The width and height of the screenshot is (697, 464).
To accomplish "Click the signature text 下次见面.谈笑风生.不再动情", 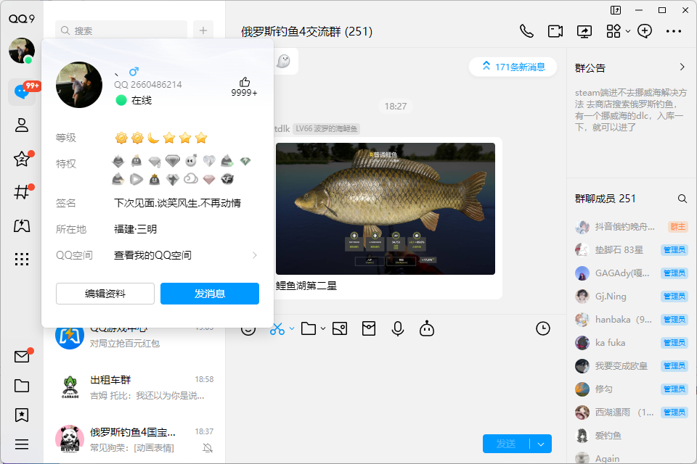I will click(177, 203).
